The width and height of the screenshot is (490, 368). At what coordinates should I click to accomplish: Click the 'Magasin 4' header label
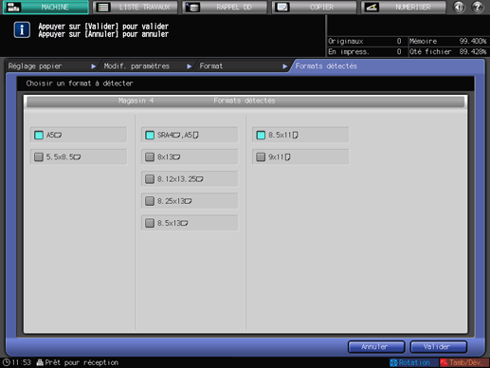136,101
